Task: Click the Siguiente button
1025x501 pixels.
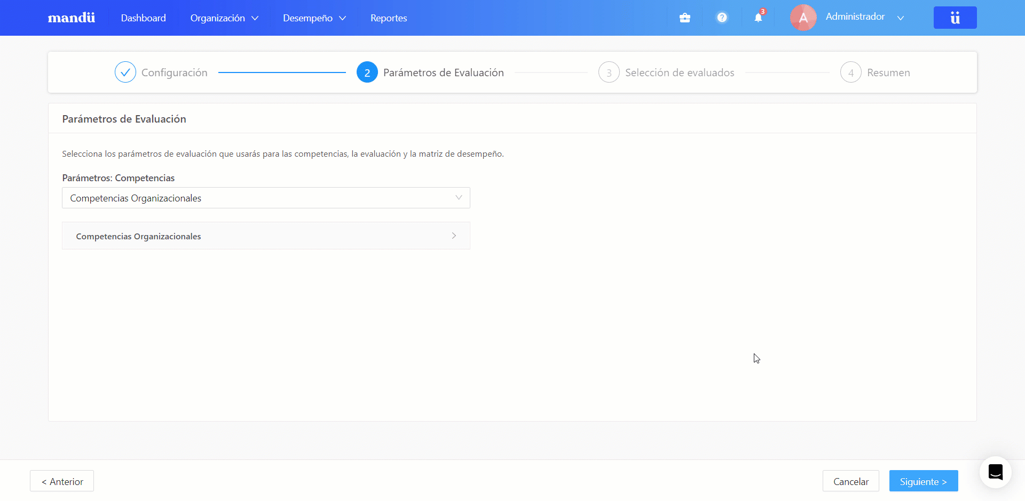Action: pyautogui.click(x=924, y=481)
